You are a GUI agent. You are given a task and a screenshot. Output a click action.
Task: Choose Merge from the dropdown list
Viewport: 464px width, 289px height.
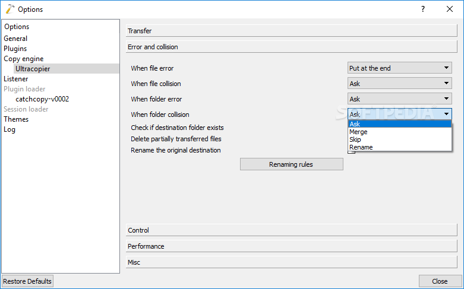click(x=358, y=132)
